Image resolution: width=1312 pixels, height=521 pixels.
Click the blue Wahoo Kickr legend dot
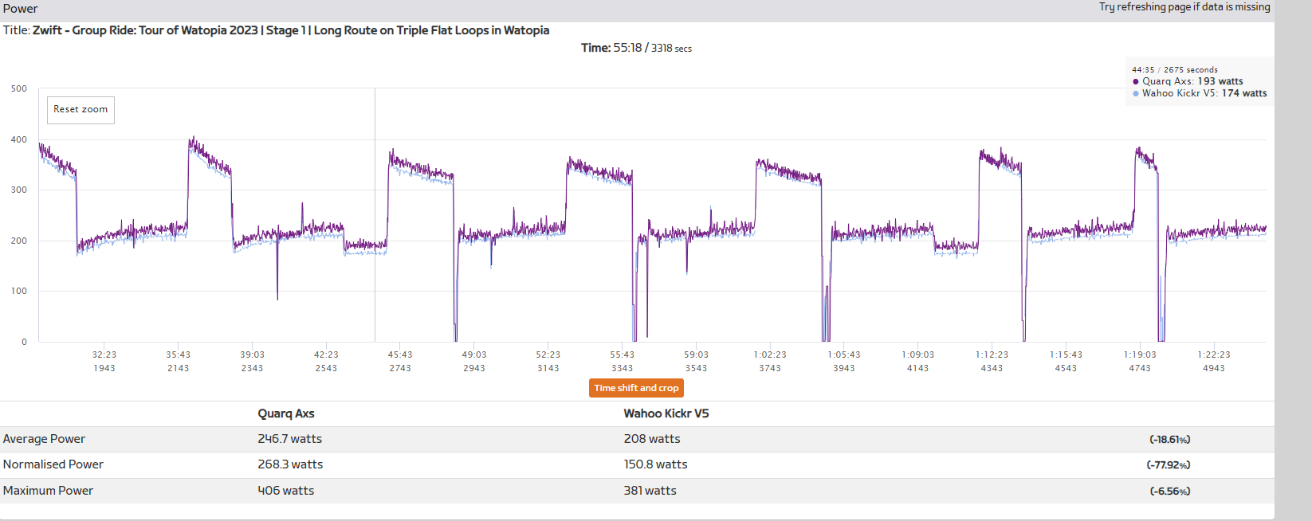(1136, 93)
